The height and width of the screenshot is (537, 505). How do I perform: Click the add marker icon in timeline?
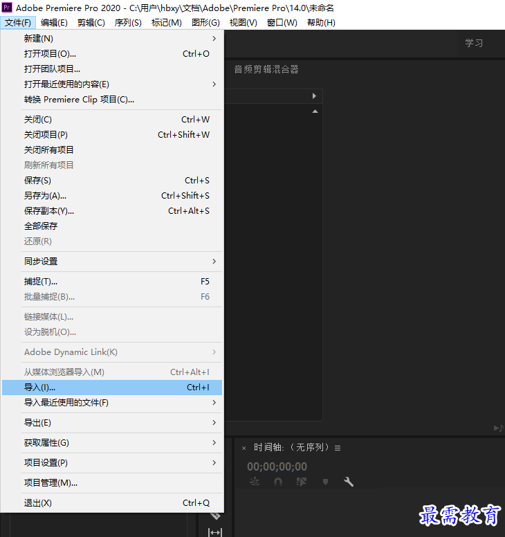325,482
